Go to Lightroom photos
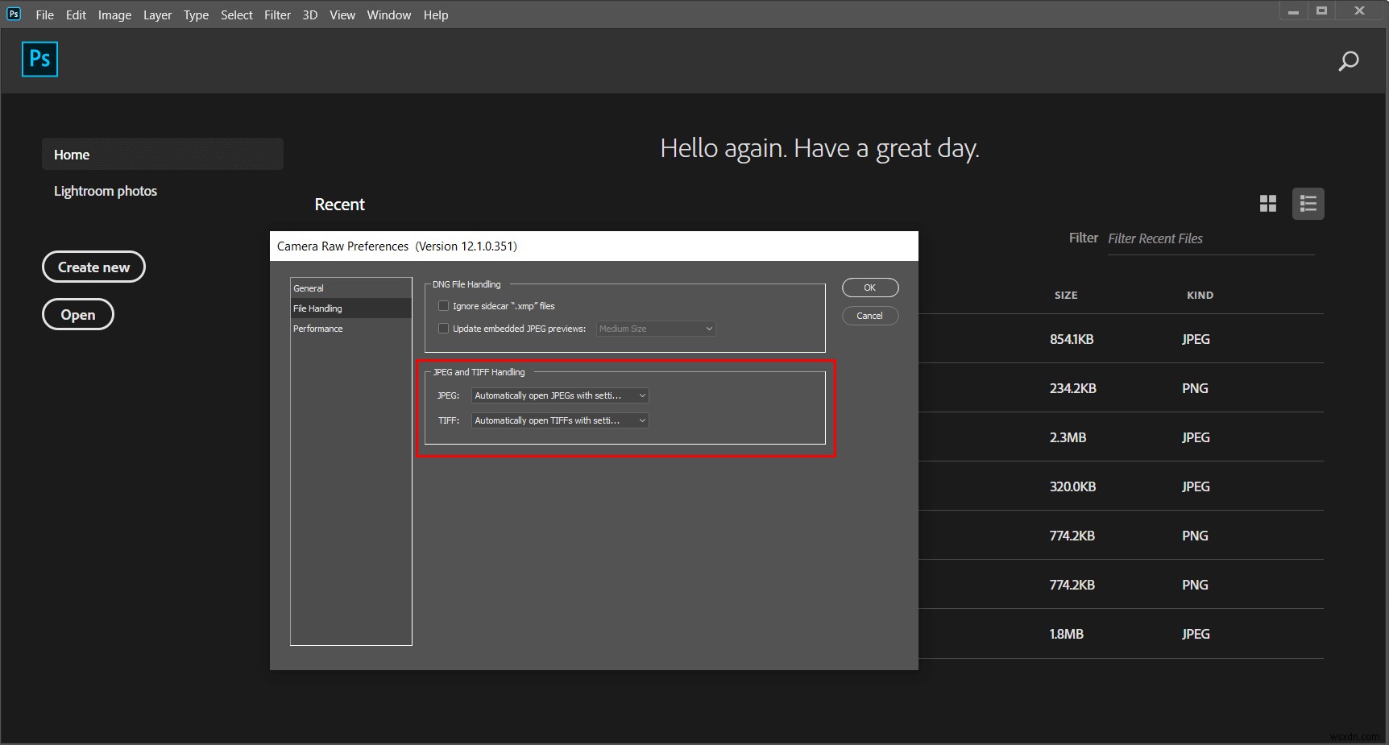 [105, 191]
